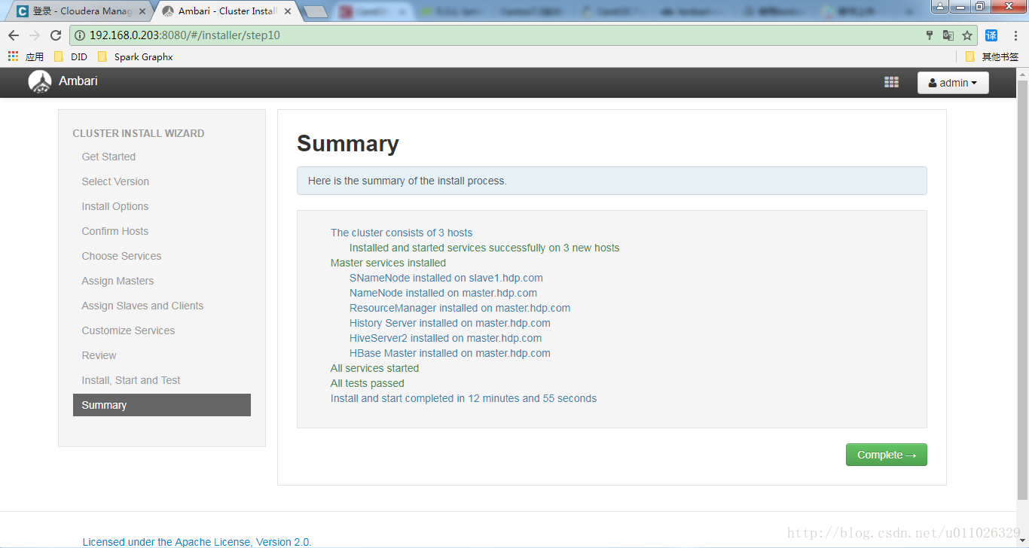This screenshot has width=1029, height=548.
Task: Click the page vertical scrollbar
Action: coord(1022,290)
